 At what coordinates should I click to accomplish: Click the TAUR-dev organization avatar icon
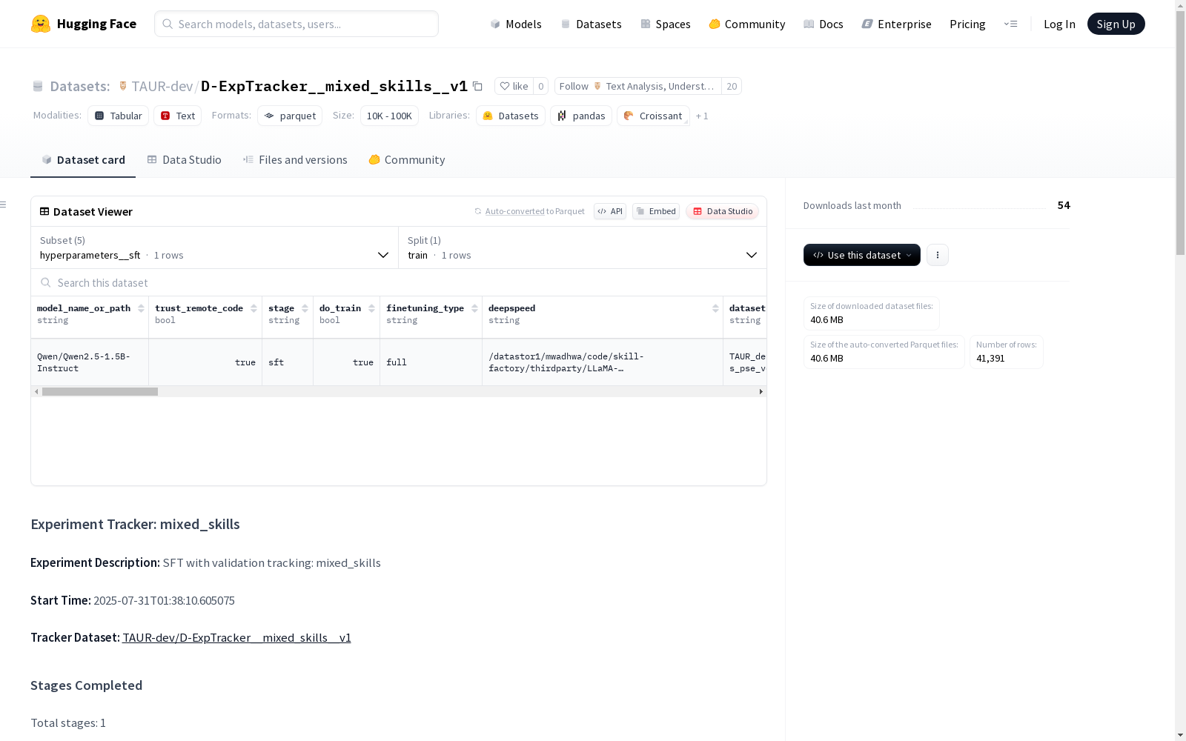coord(123,86)
